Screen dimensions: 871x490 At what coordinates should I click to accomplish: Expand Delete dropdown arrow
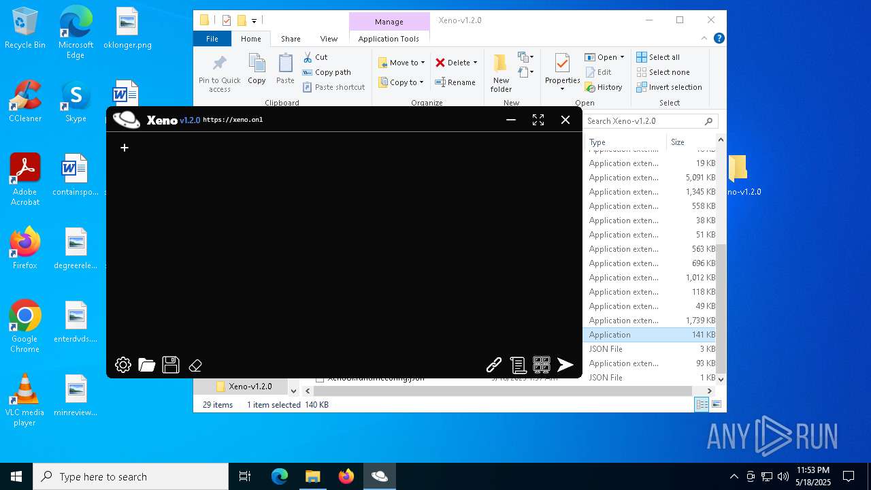tap(475, 63)
